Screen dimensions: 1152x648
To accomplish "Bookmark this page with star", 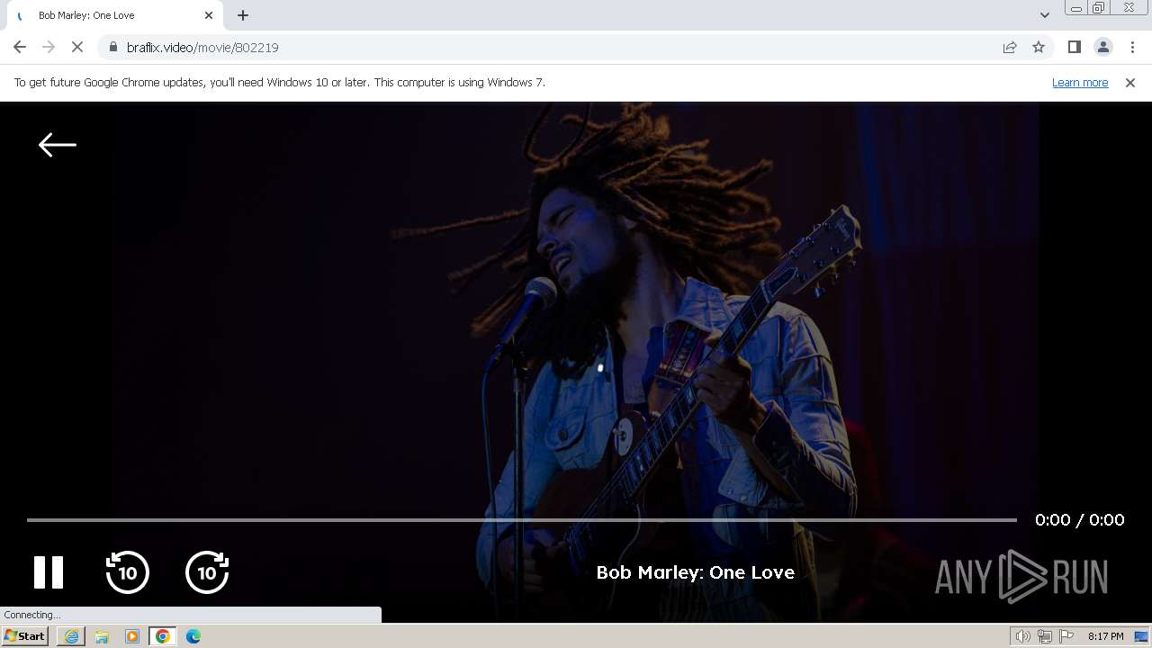I will [x=1039, y=47].
